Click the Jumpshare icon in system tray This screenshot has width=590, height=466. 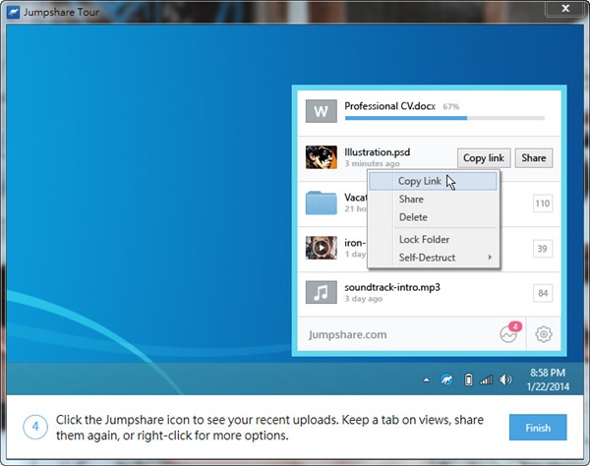(x=446, y=379)
